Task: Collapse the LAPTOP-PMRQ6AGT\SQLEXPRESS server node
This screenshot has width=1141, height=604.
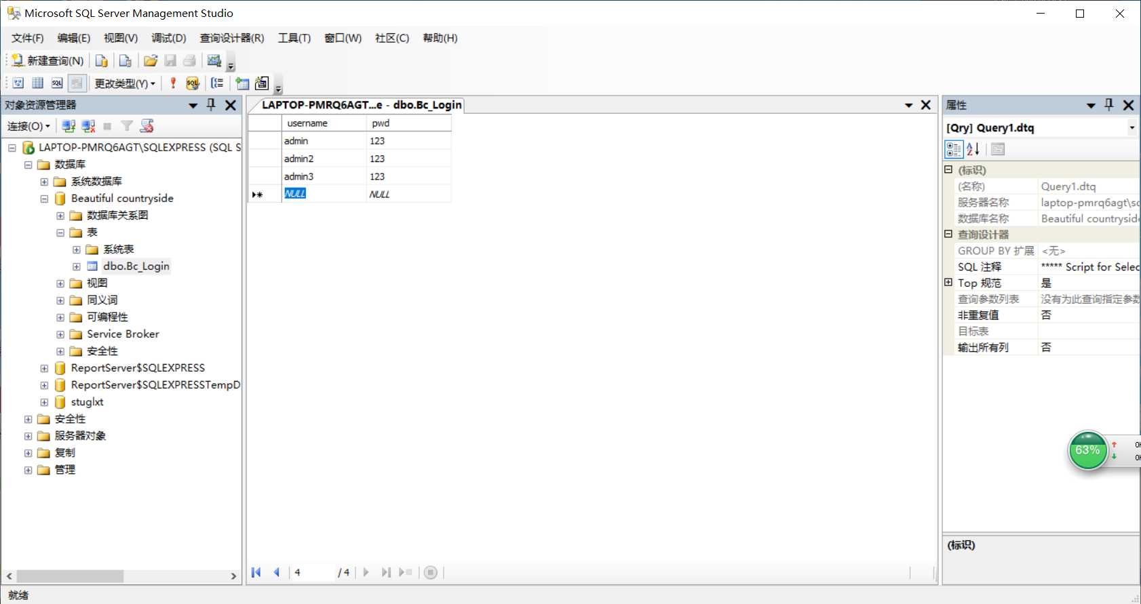Action: click(x=12, y=147)
